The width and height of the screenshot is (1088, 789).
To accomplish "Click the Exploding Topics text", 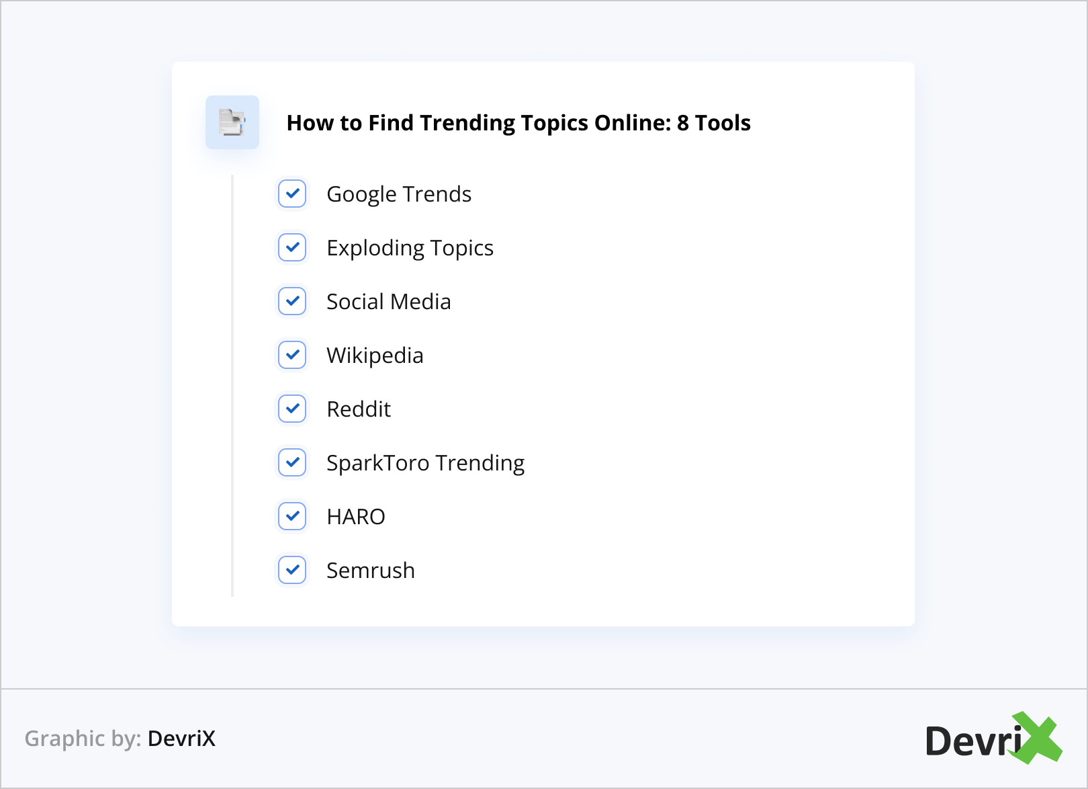I will tap(410, 248).
